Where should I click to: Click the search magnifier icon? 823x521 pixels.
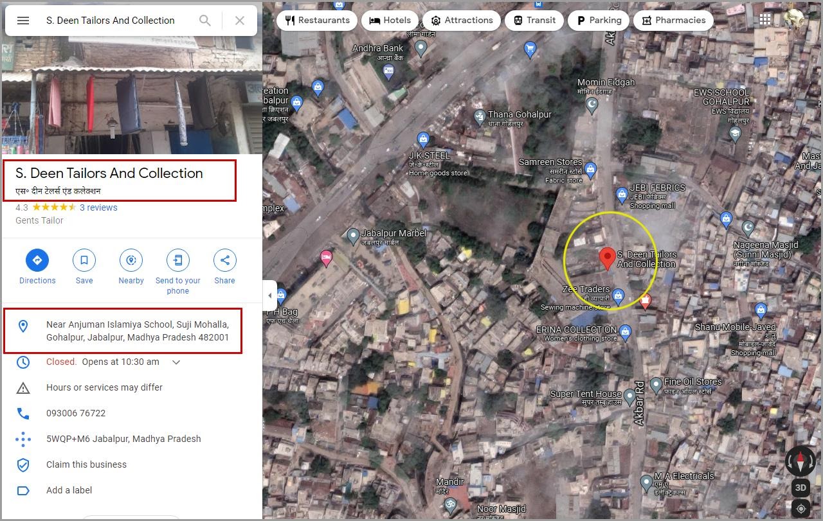pos(205,21)
